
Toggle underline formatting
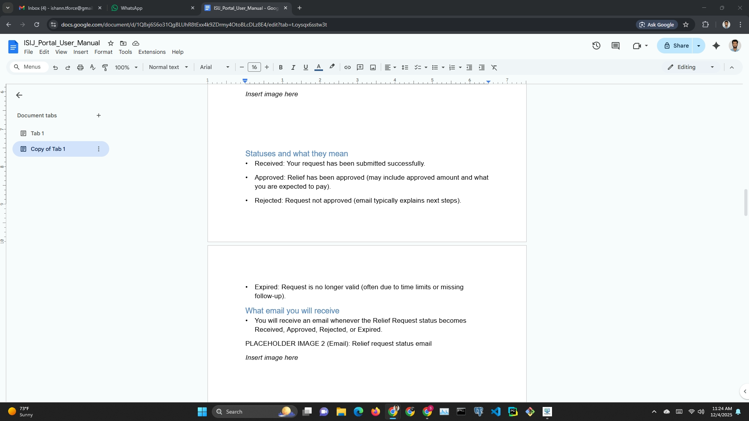(x=305, y=67)
